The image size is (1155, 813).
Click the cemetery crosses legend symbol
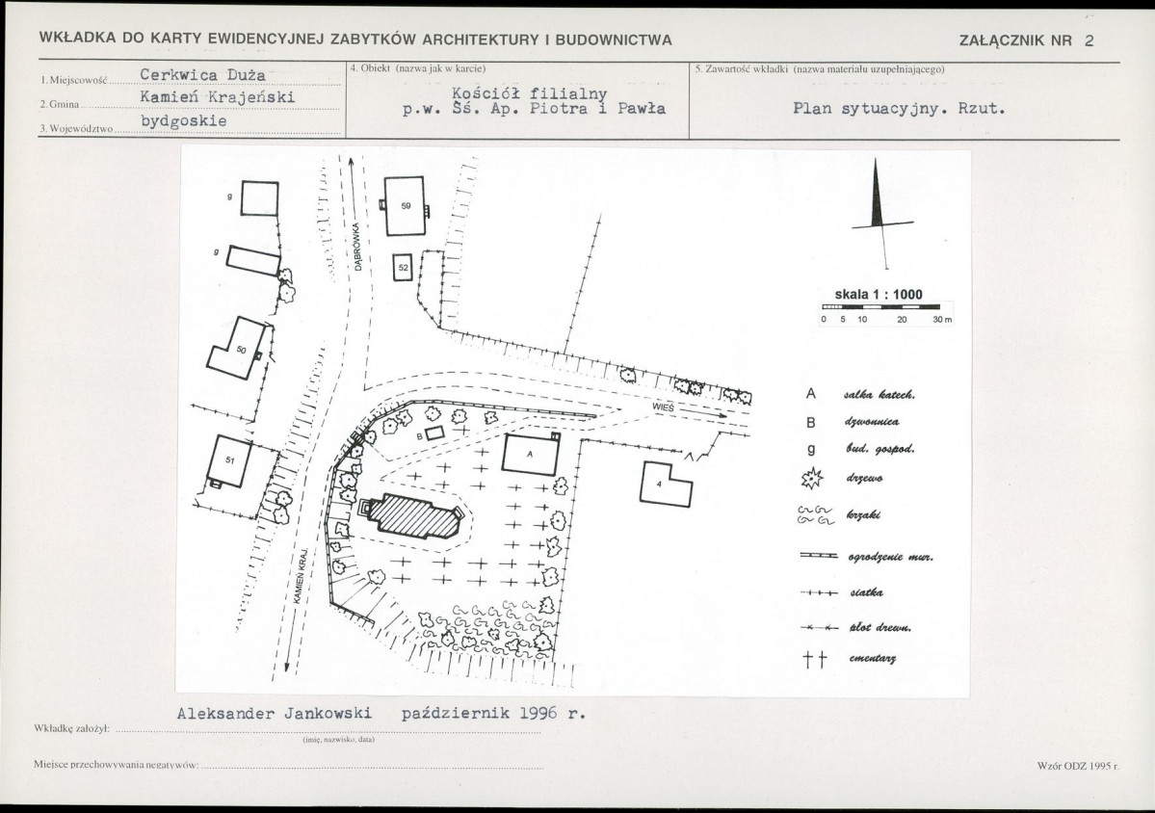(x=814, y=659)
